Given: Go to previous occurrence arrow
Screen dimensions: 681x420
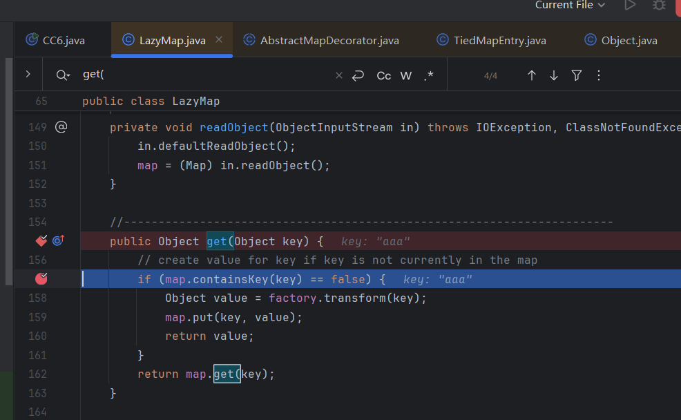Looking at the screenshot, I should (x=532, y=75).
